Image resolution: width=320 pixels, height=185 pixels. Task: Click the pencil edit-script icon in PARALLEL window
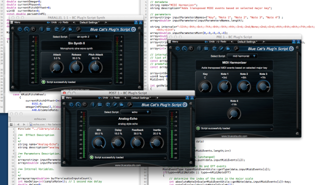pos(63,29)
